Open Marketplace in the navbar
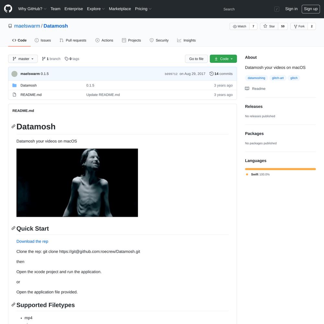 pos(120,9)
